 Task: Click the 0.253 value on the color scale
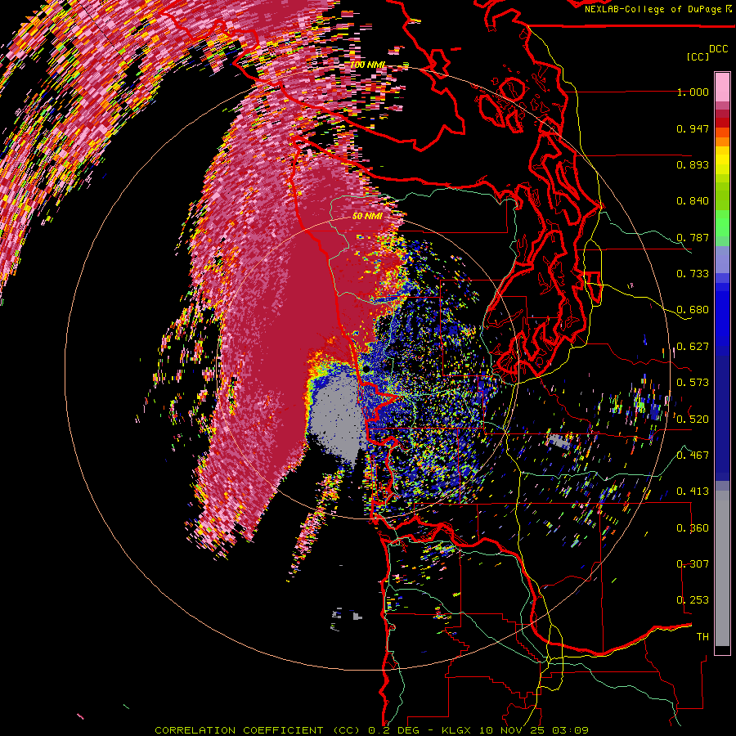click(693, 600)
